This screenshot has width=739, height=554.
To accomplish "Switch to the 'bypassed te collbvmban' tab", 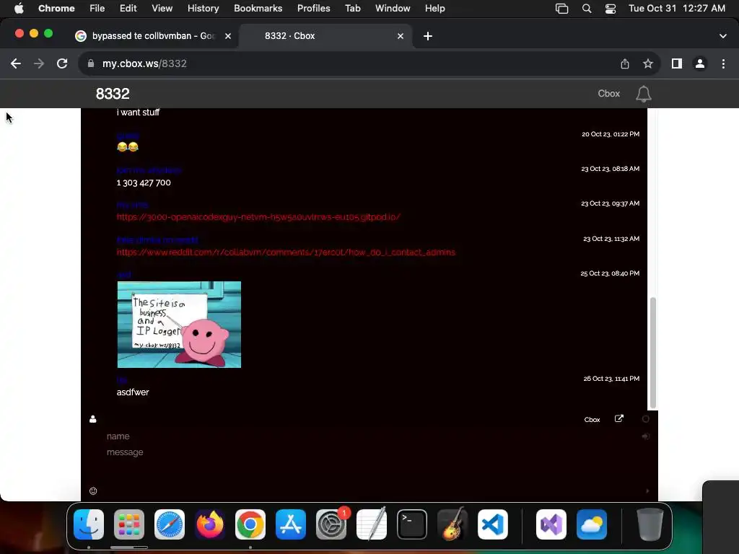I will tap(153, 36).
